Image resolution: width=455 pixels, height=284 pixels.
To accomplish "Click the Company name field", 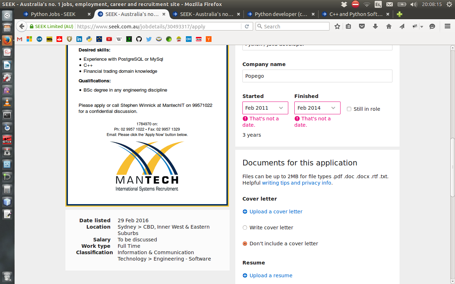I will 317,76.
